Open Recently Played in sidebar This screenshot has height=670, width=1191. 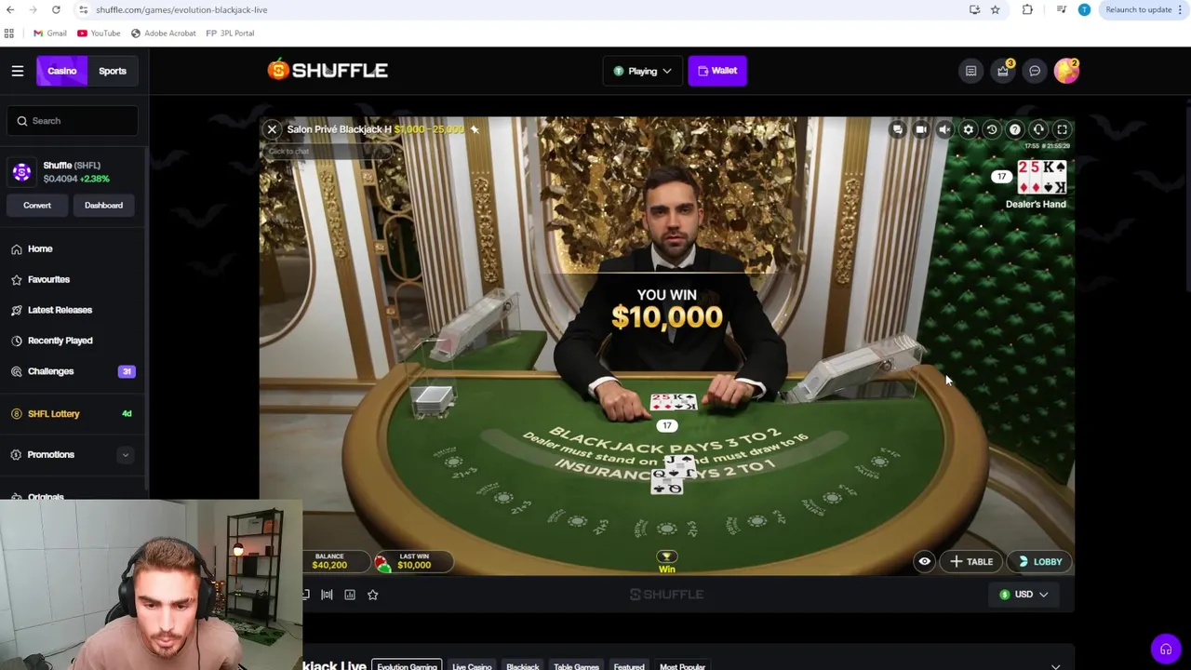pos(60,341)
